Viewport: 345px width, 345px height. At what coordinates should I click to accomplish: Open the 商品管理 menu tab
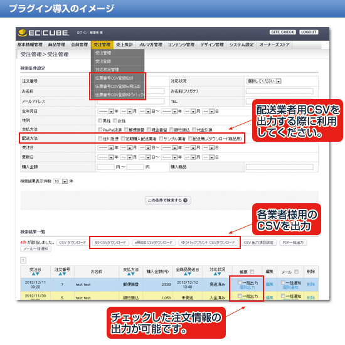click(56, 45)
